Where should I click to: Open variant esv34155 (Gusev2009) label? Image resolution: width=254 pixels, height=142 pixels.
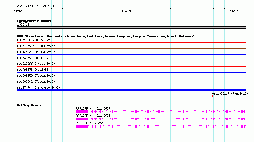coord(34,40)
